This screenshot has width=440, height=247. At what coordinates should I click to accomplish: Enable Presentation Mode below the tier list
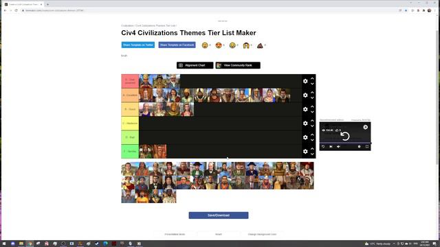point(175,234)
